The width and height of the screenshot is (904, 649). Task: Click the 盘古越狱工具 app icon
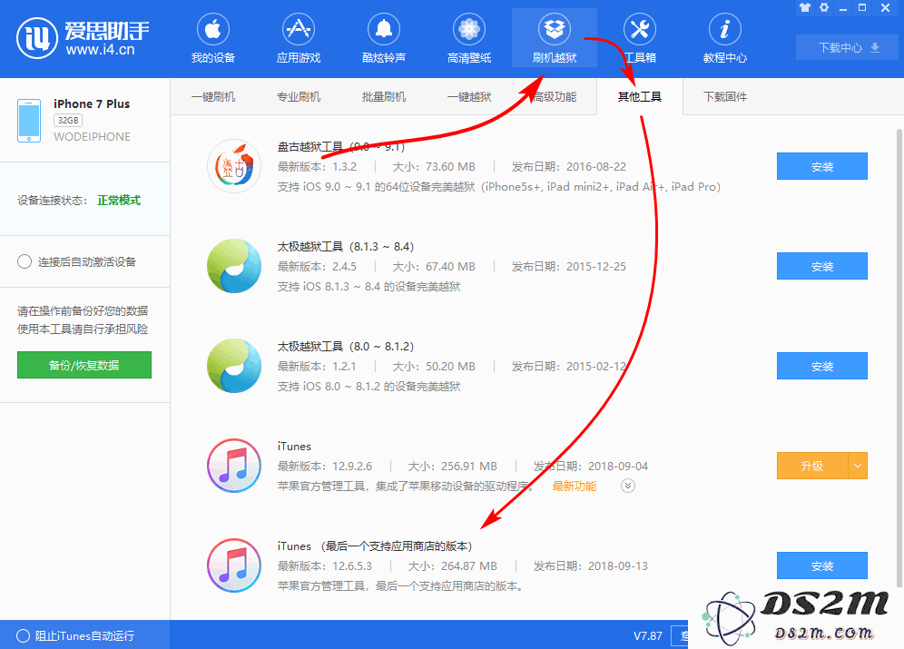tap(234, 166)
